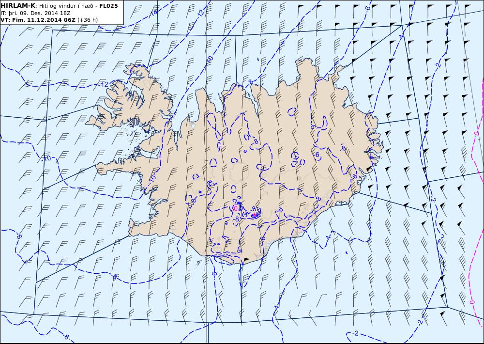Viewport: 484px width, 344px height.
Task: Click the (+36 h) forecast offset
Action: [87, 20]
